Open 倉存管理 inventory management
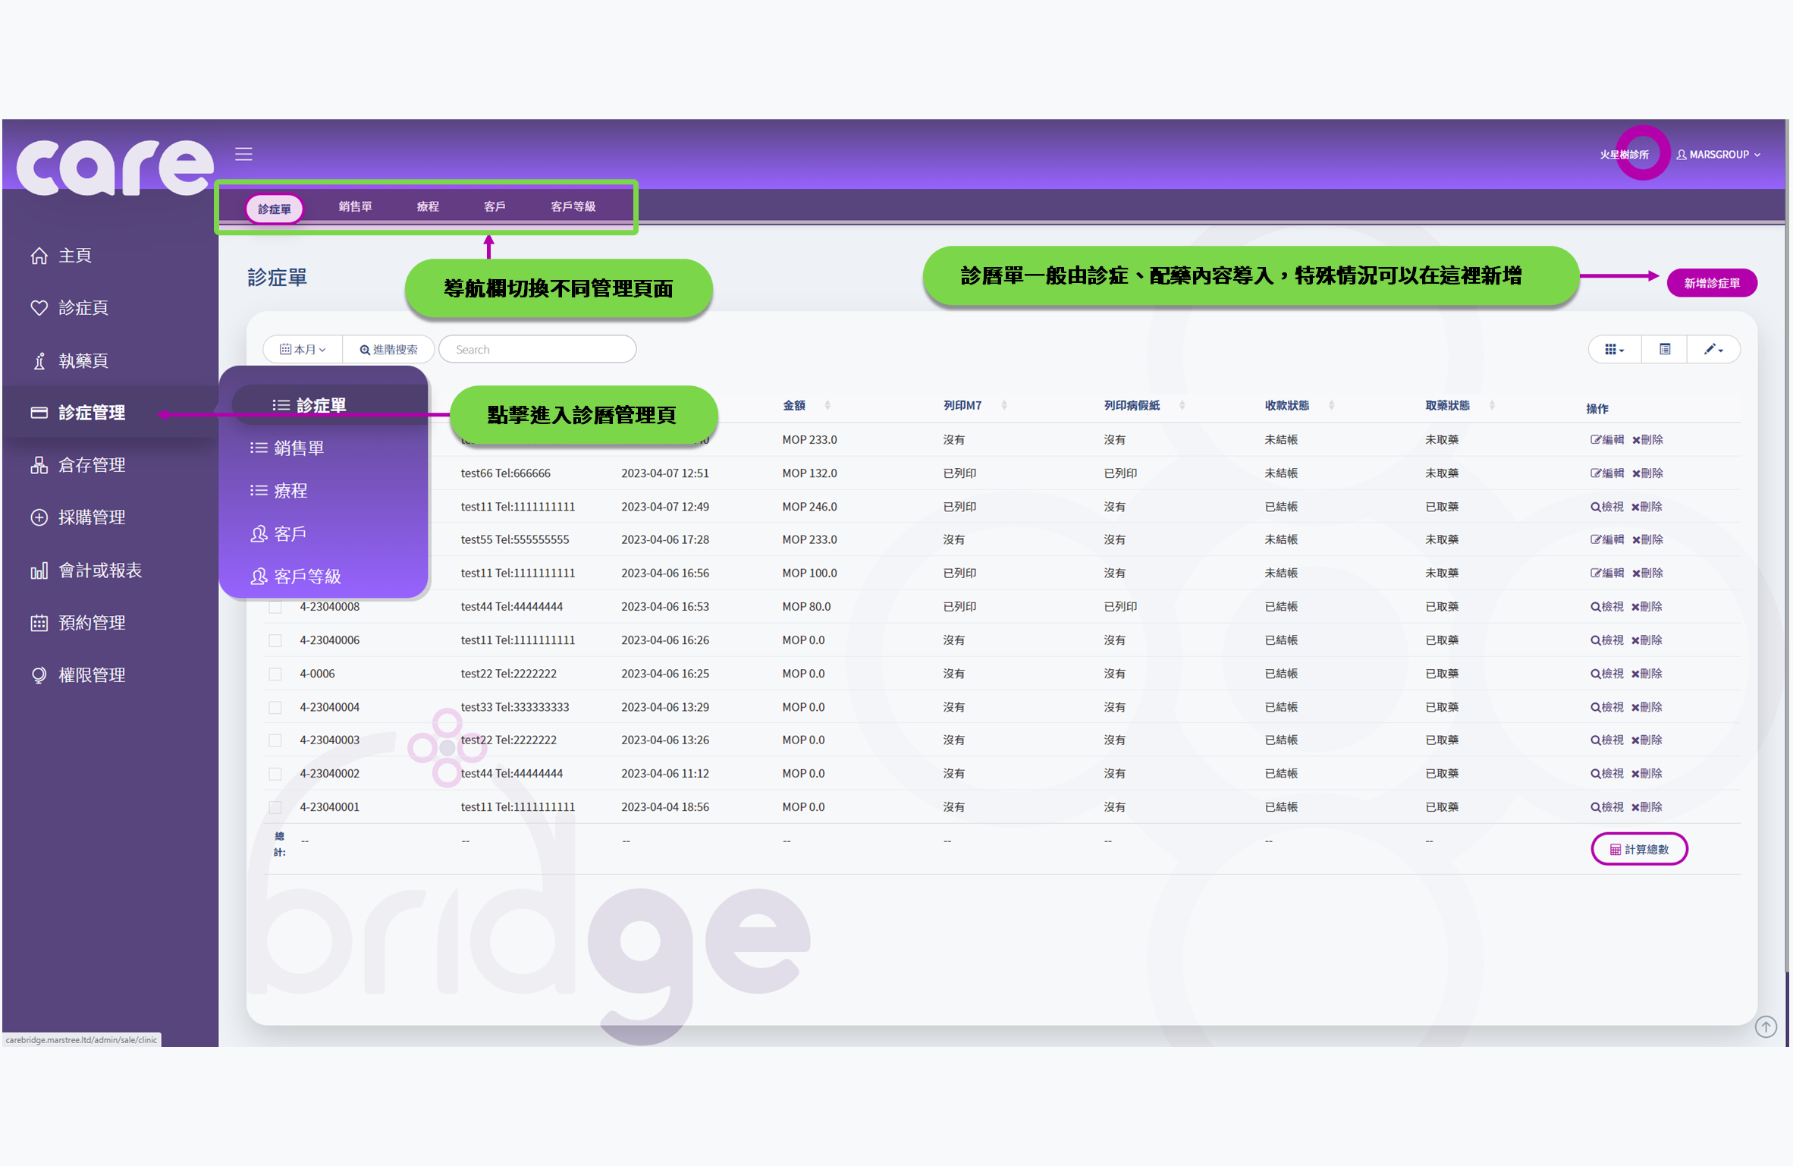The height and width of the screenshot is (1166, 1793). [x=91, y=465]
